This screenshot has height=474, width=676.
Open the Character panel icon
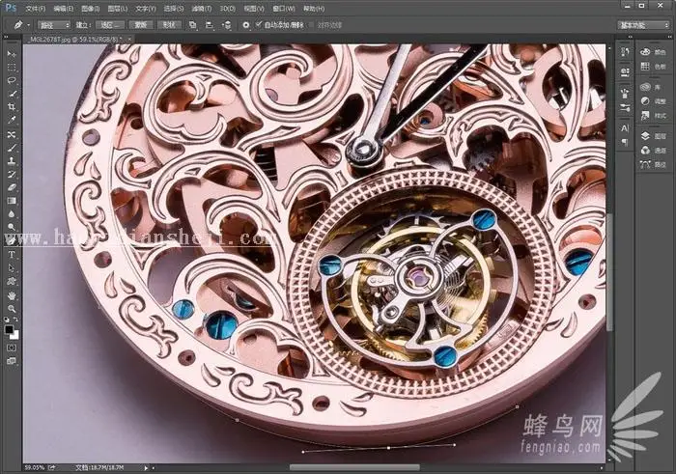(x=625, y=128)
